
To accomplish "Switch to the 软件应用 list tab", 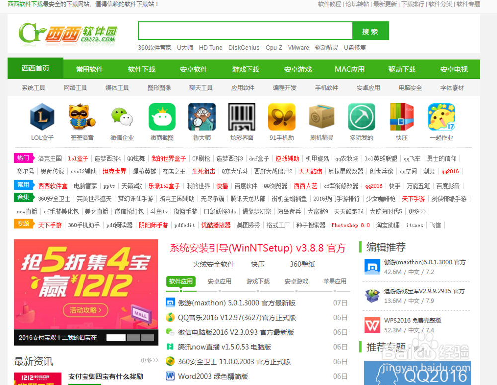I will tap(181, 281).
